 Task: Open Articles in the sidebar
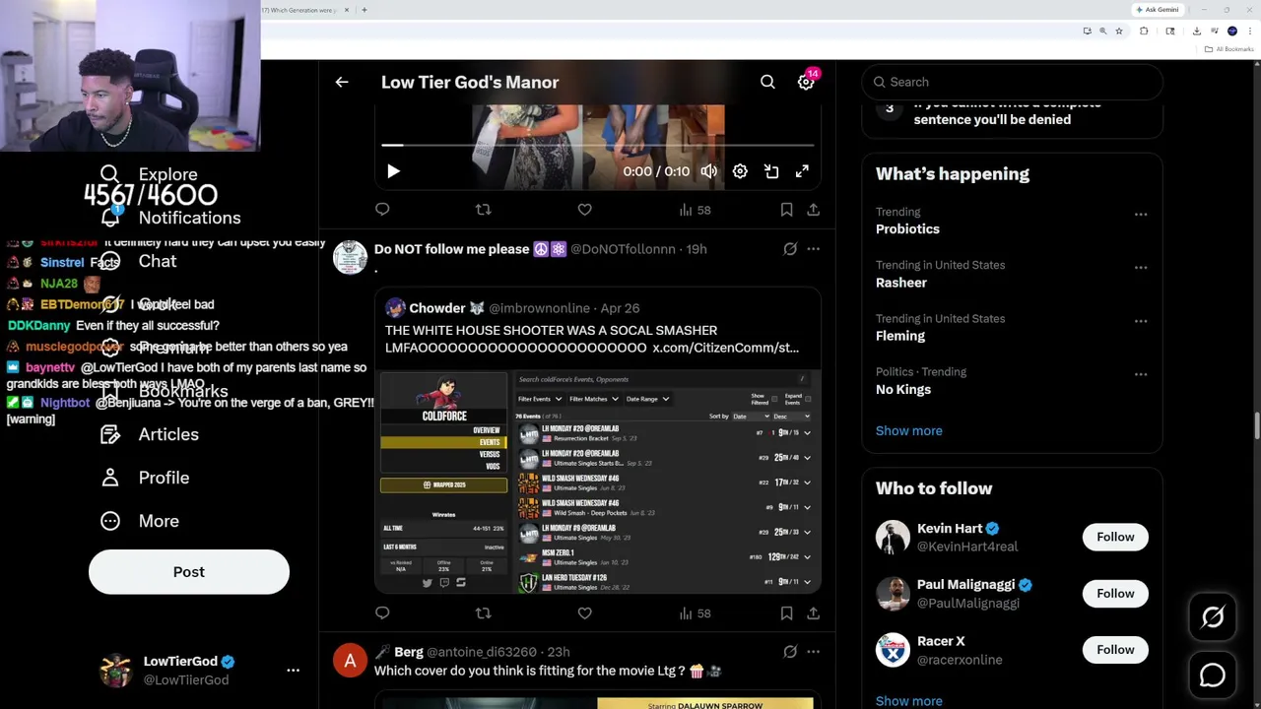pos(149,434)
